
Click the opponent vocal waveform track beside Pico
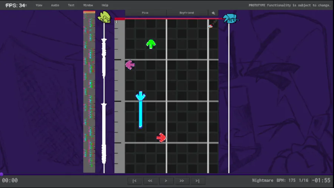(104, 98)
